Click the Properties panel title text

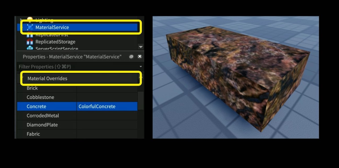click(x=72, y=57)
